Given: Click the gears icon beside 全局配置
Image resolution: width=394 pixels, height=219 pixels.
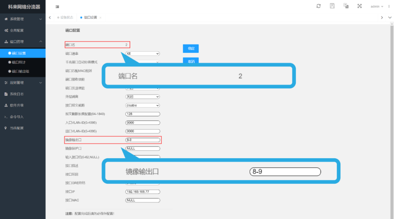Looking at the screenshot, I should point(6,31).
